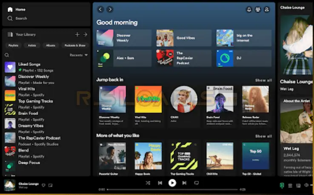Filter the library by Artists
314x195 pixels.
(32, 46)
